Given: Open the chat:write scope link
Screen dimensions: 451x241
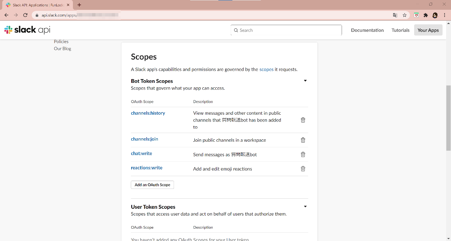Looking at the screenshot, I should point(141,153).
